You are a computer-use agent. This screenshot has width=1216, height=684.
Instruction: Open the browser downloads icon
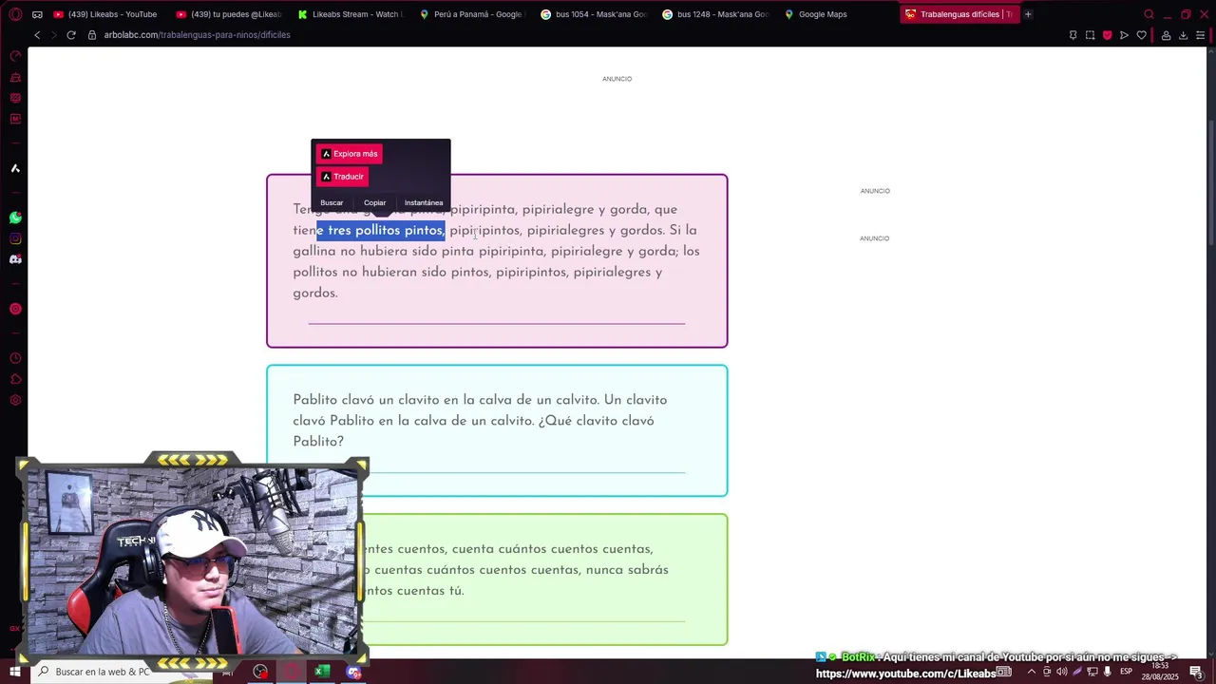point(1183,35)
